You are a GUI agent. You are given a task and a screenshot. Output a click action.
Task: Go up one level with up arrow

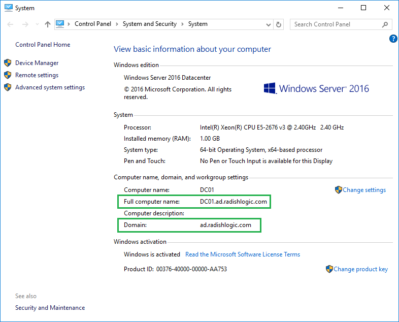(x=48, y=24)
